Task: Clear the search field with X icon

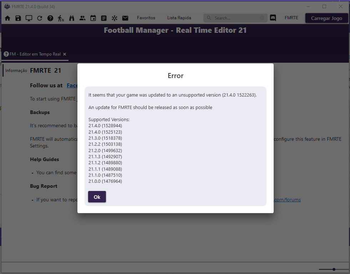Action: pos(262,18)
